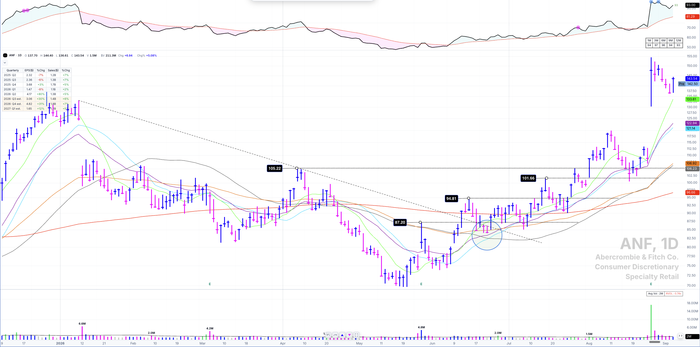Click the 'Sales($)' column header

click(53, 70)
